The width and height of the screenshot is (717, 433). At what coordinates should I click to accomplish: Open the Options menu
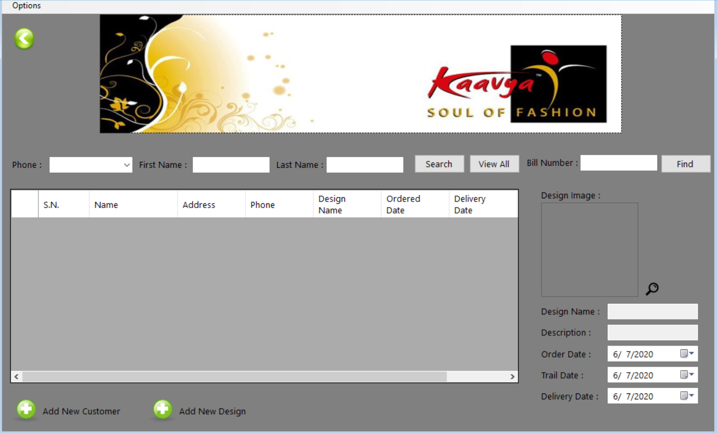pyautogui.click(x=27, y=5)
